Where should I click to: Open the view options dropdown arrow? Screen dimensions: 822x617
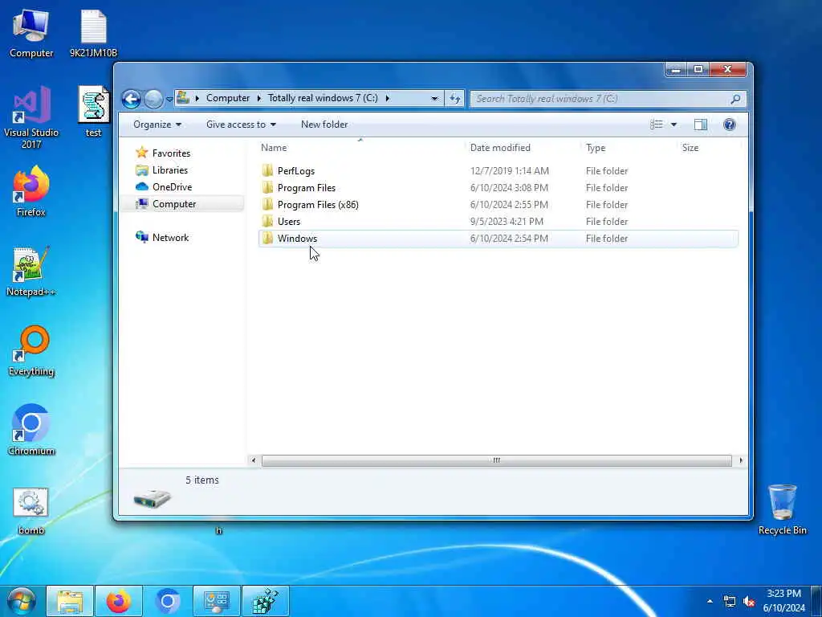(x=673, y=125)
